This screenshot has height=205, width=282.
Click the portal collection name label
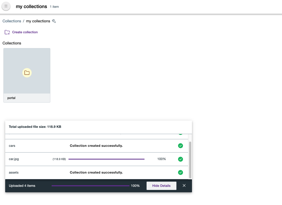tap(11, 98)
